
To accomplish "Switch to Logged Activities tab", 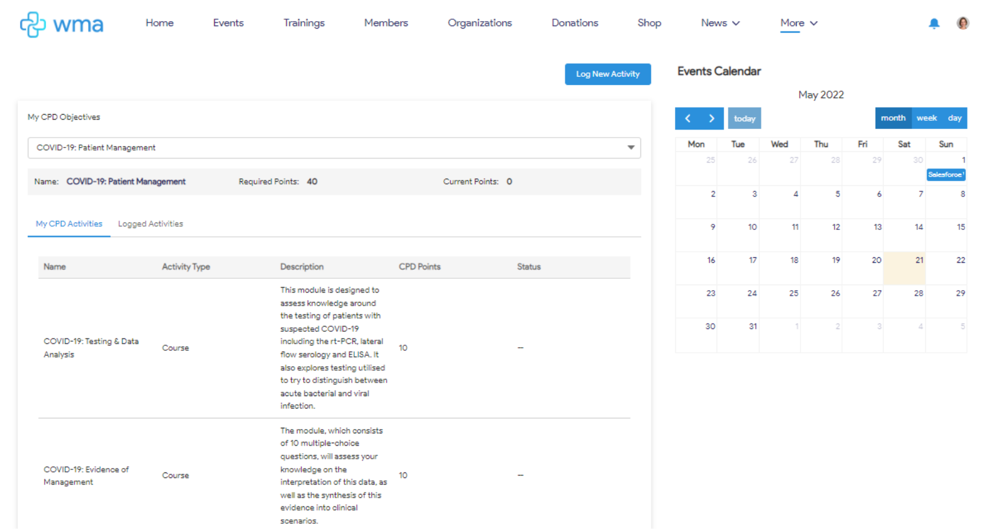I will point(151,224).
